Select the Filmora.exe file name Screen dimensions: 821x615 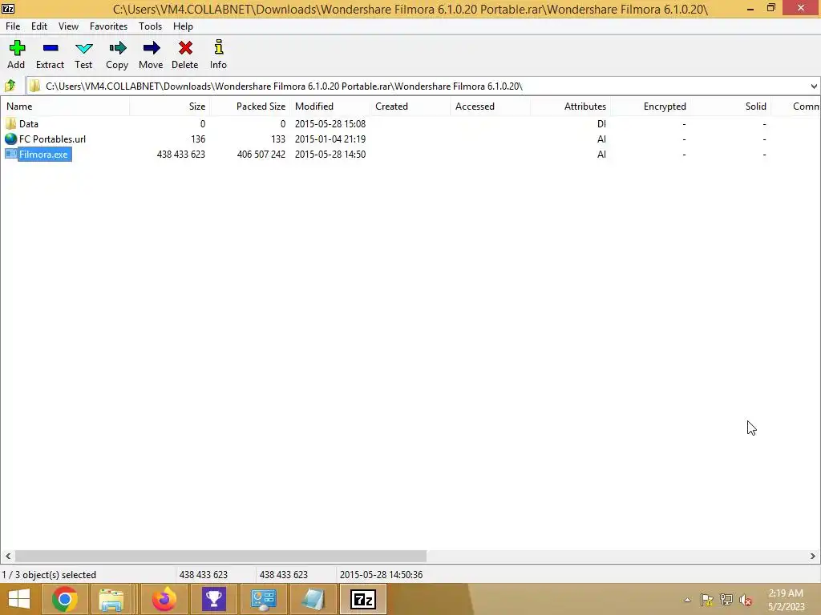[x=43, y=155]
